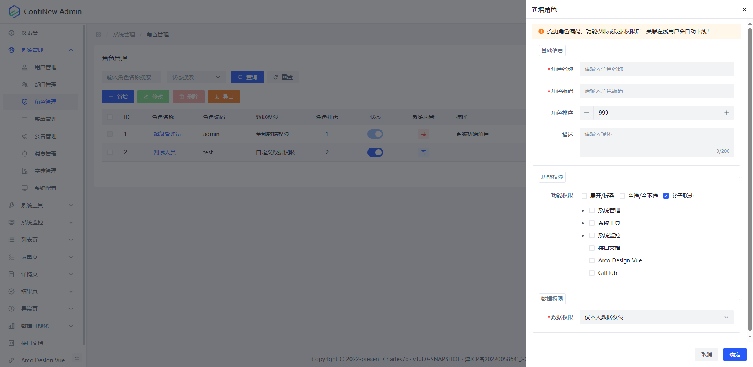
Task: Click the sidebar collapse icon at bottom
Action: (x=77, y=358)
